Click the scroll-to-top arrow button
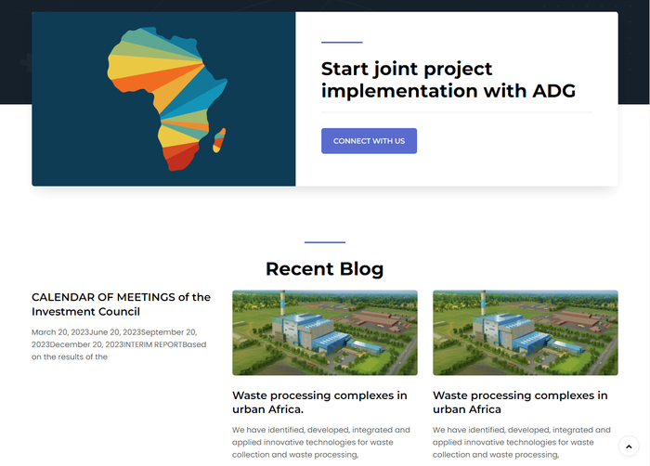Image resolution: width=650 pixels, height=466 pixels. (x=629, y=447)
